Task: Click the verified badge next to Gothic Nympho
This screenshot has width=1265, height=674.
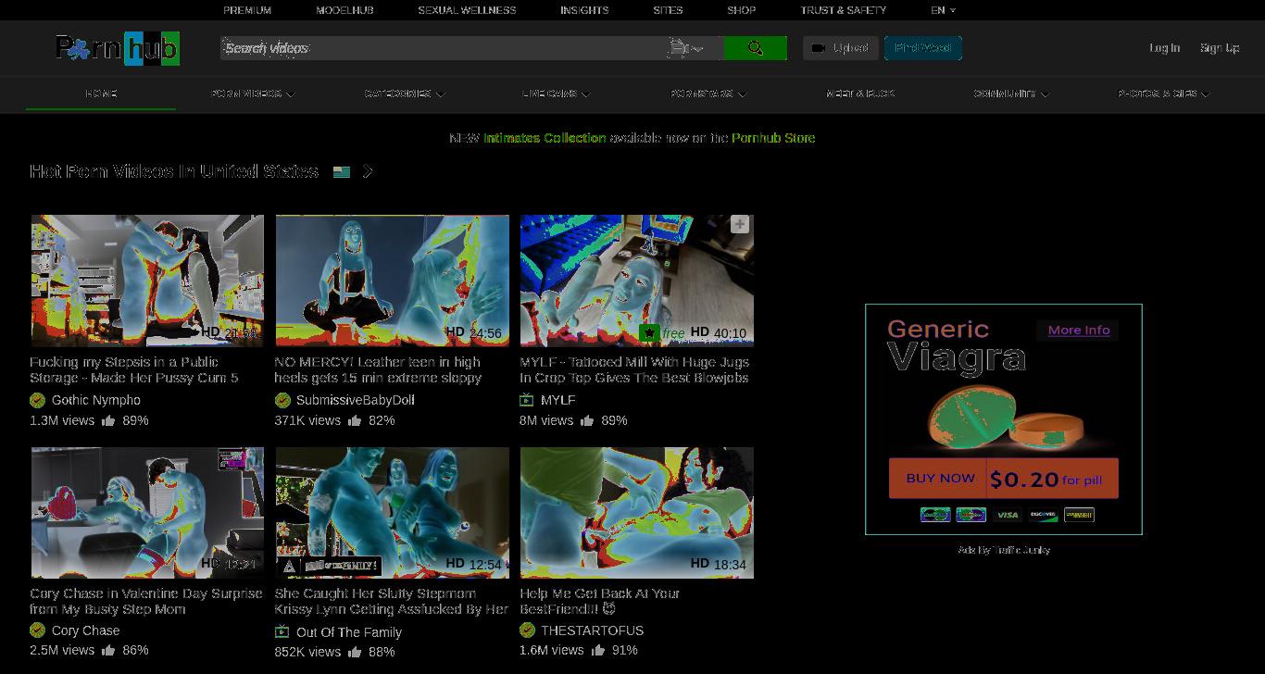Action: (37, 400)
